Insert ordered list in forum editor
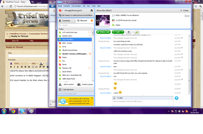The height and width of the screenshot is (134, 203). pyautogui.click(x=33, y=67)
